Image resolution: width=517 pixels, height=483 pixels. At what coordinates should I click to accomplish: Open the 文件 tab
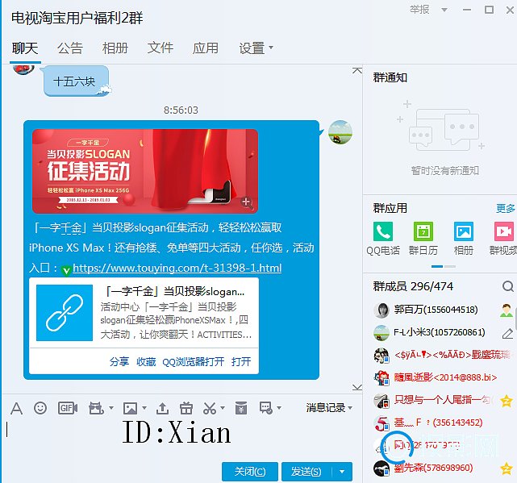tap(161, 48)
